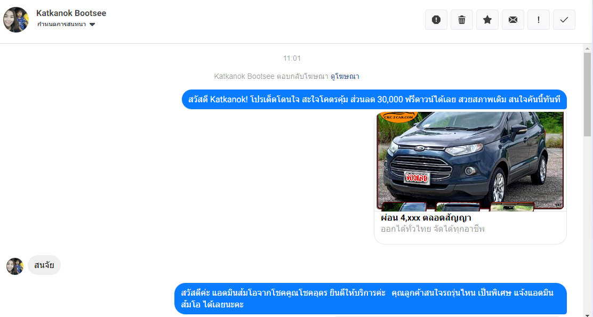
Task: Click the Katkanok Bootsee ตอบกลับโฆษณา notice text
Action: (x=271, y=76)
